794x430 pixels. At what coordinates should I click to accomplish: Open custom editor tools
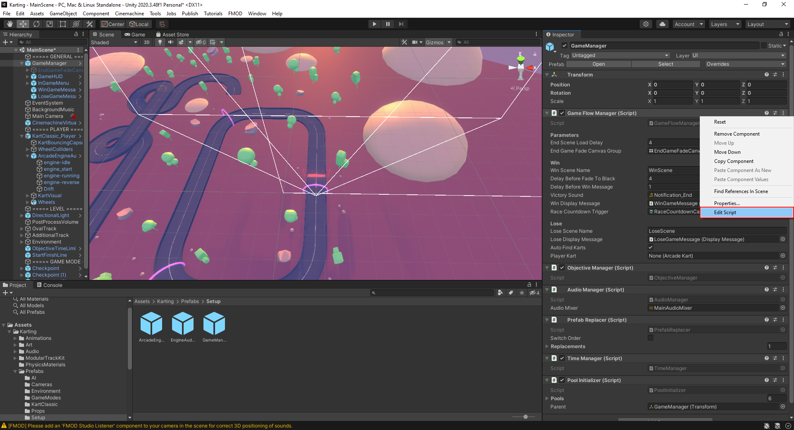[89, 24]
